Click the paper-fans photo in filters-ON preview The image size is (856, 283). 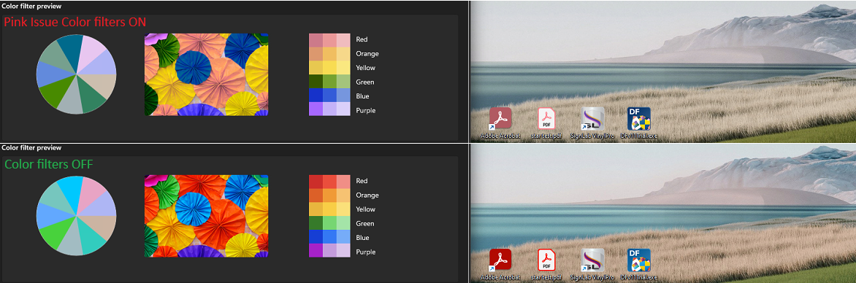207,74
